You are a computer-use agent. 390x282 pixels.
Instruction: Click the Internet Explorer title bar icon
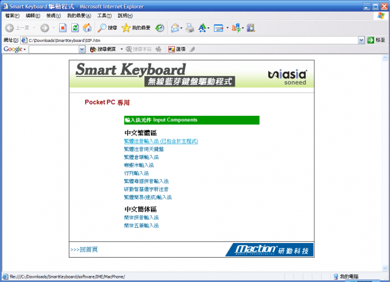5,6
